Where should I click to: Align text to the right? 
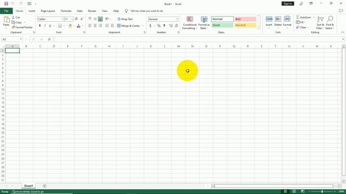tap(101, 26)
